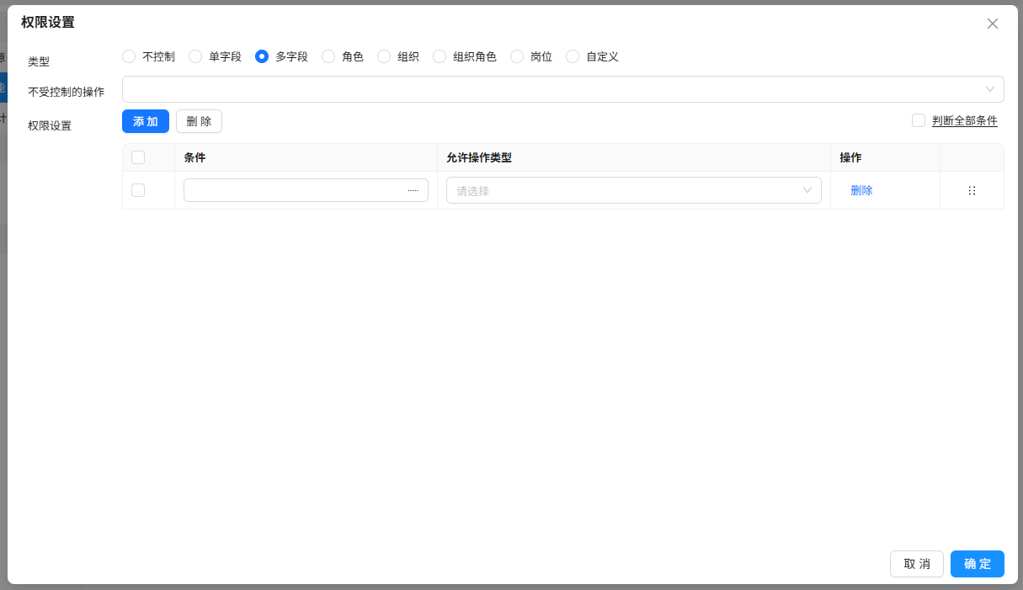Click the 操作 column header
The width and height of the screenshot is (1023, 590).
[850, 157]
